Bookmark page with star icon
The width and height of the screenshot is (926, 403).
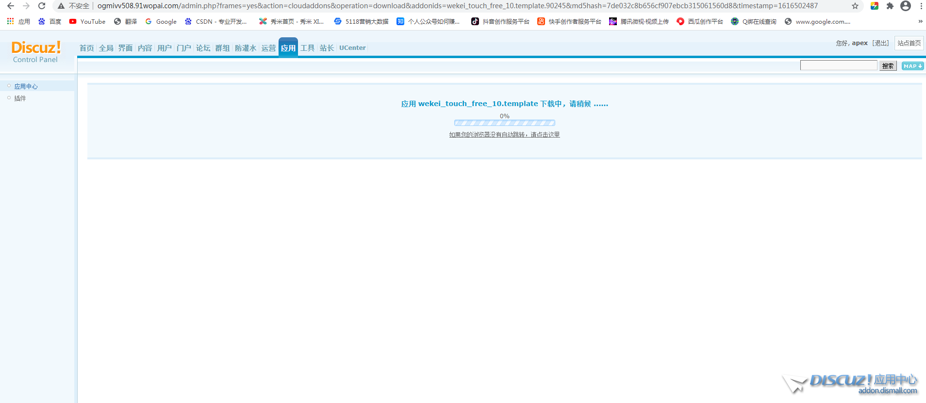[x=855, y=6]
